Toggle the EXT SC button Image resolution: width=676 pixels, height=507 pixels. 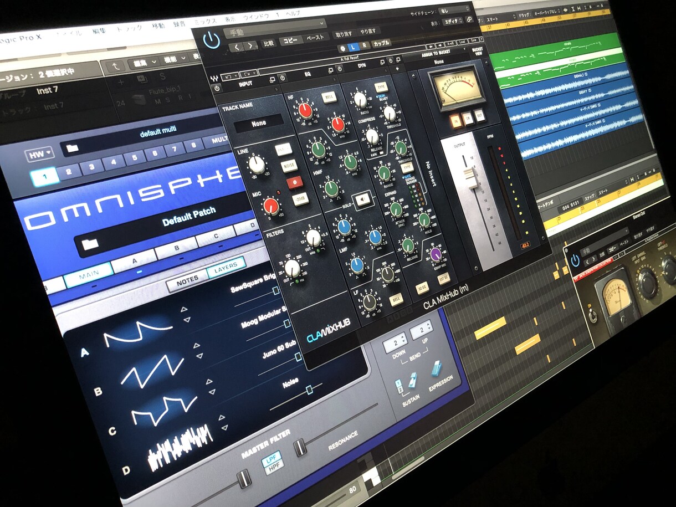(444, 279)
